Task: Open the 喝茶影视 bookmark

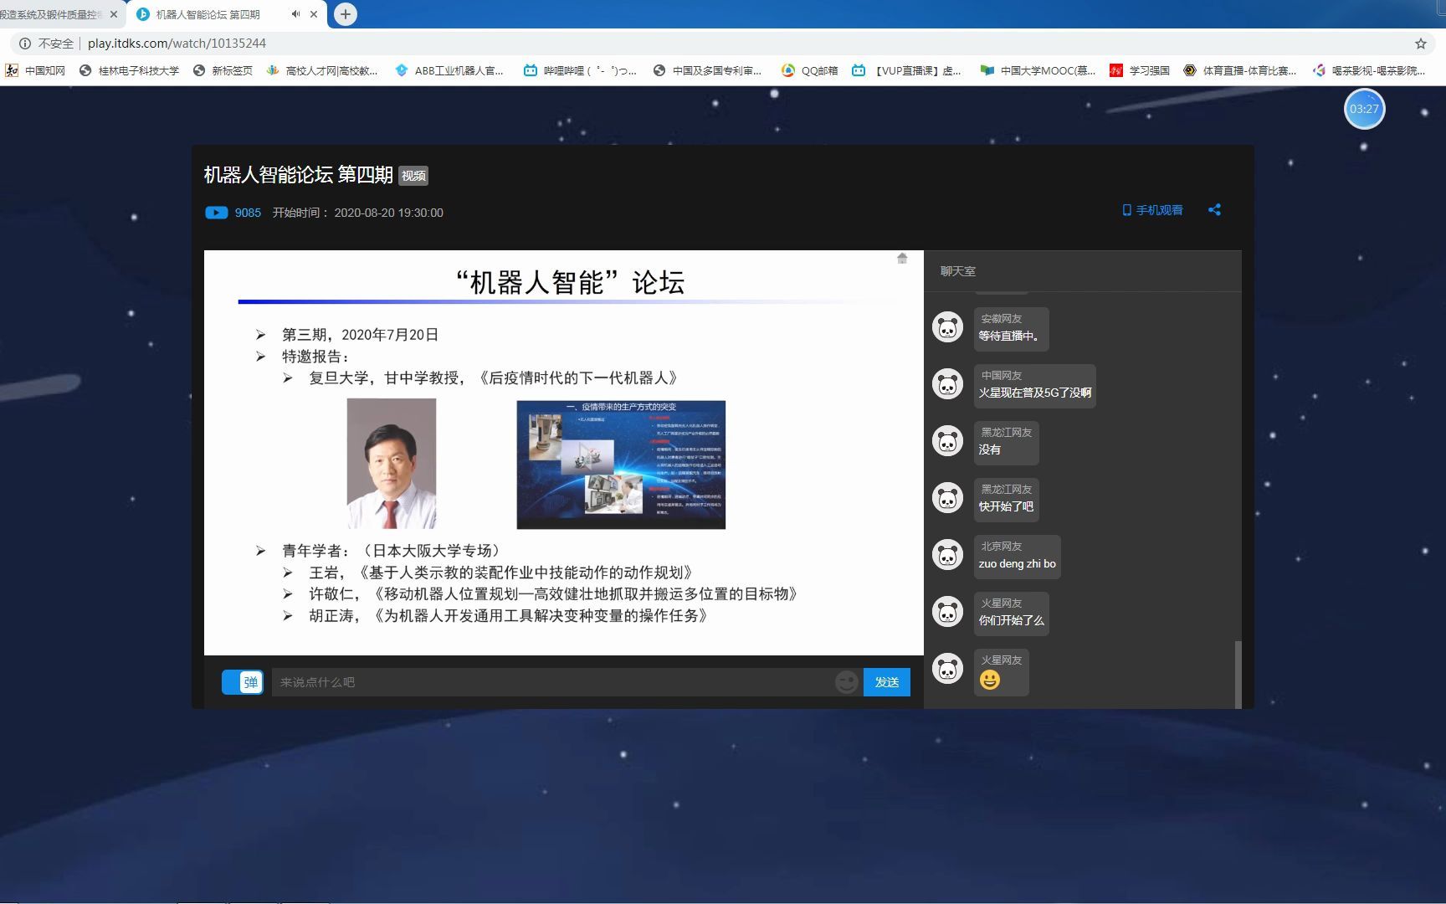Action: [x=1369, y=71]
